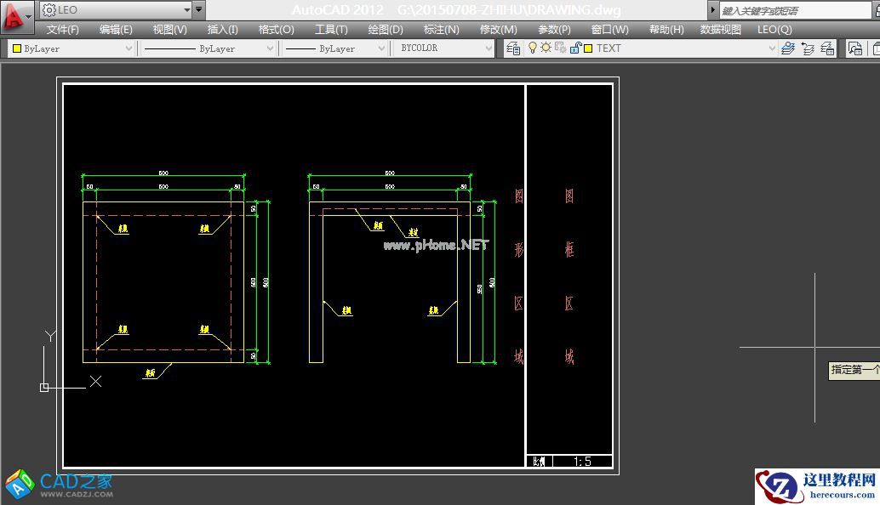Click the workspace gear icon beside LEO

[49, 10]
